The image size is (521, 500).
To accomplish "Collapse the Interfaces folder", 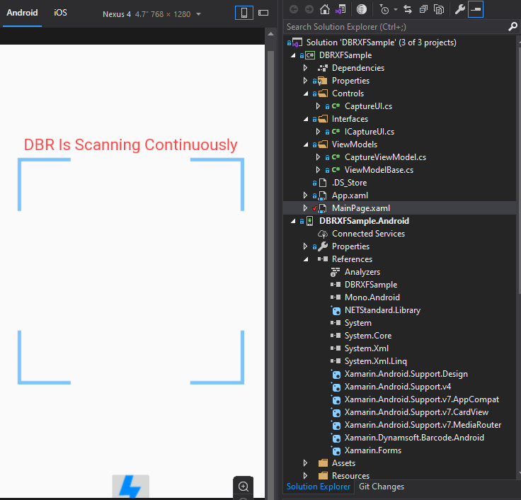I will tap(305, 119).
